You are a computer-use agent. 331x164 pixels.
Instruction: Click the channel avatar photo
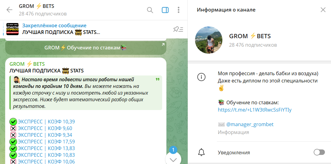pos(209,40)
